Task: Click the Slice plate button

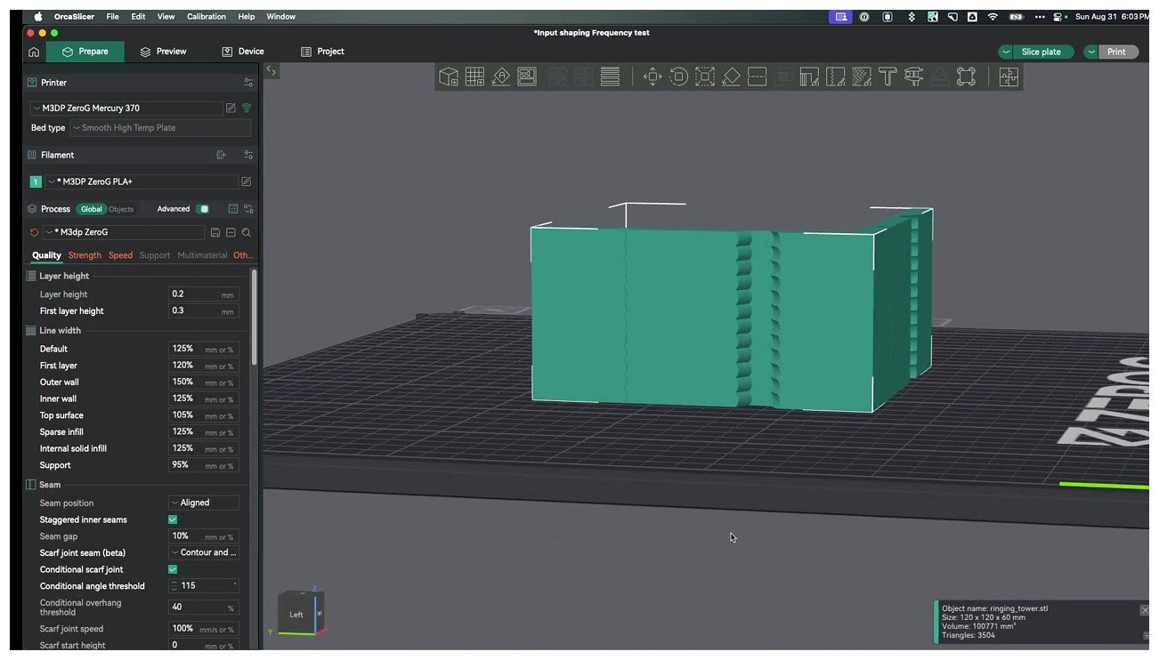Action: pos(1041,52)
